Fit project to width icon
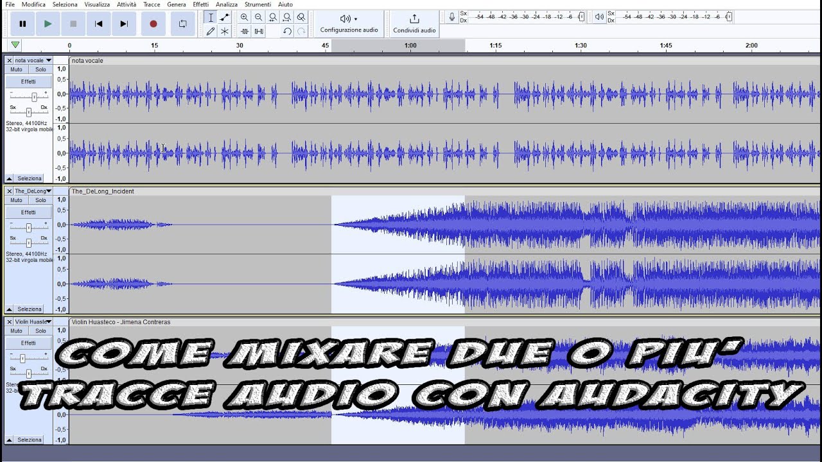The width and height of the screenshot is (822, 462). (287, 17)
